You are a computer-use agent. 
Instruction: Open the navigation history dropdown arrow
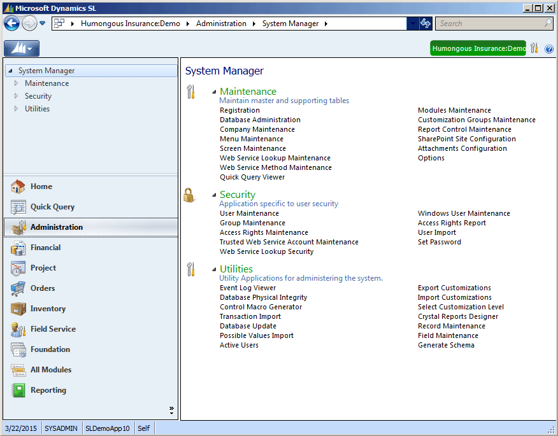(42, 24)
